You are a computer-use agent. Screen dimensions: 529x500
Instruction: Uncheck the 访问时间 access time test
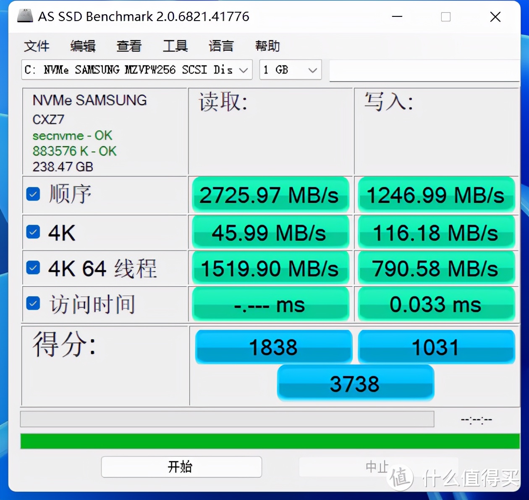33,303
